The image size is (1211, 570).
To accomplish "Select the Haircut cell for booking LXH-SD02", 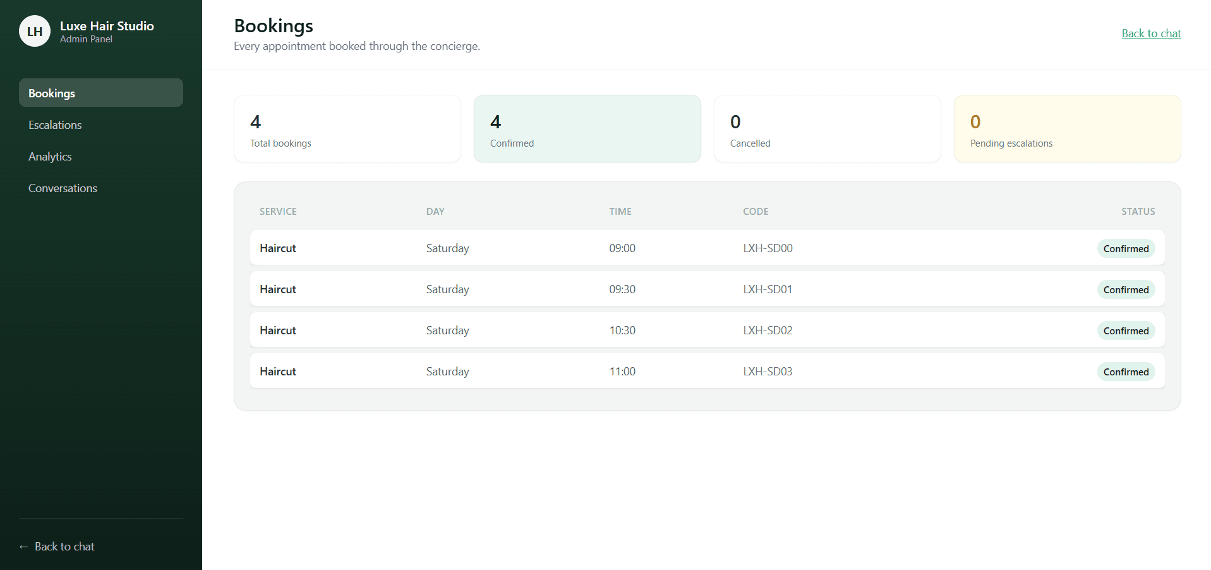I will click(278, 330).
